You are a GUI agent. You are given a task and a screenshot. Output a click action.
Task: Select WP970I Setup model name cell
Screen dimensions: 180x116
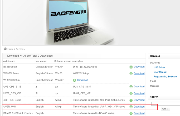tap(11, 73)
